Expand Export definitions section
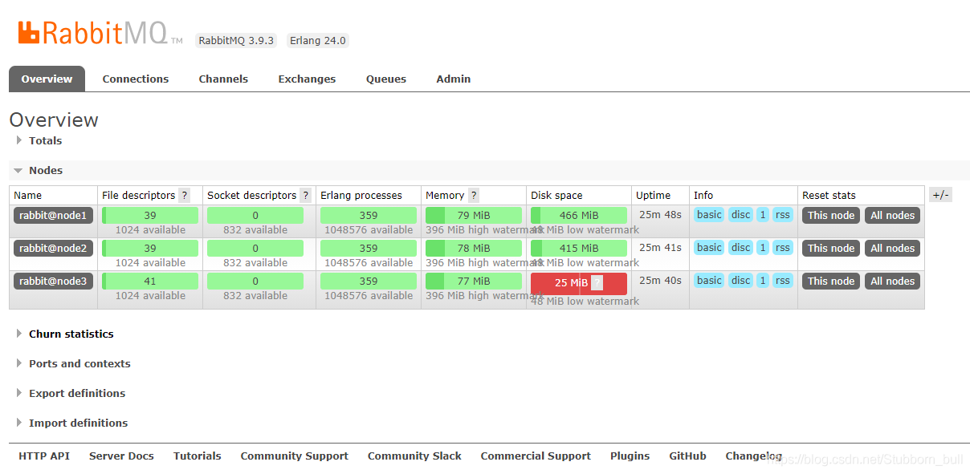The width and height of the screenshot is (970, 474). (x=76, y=394)
